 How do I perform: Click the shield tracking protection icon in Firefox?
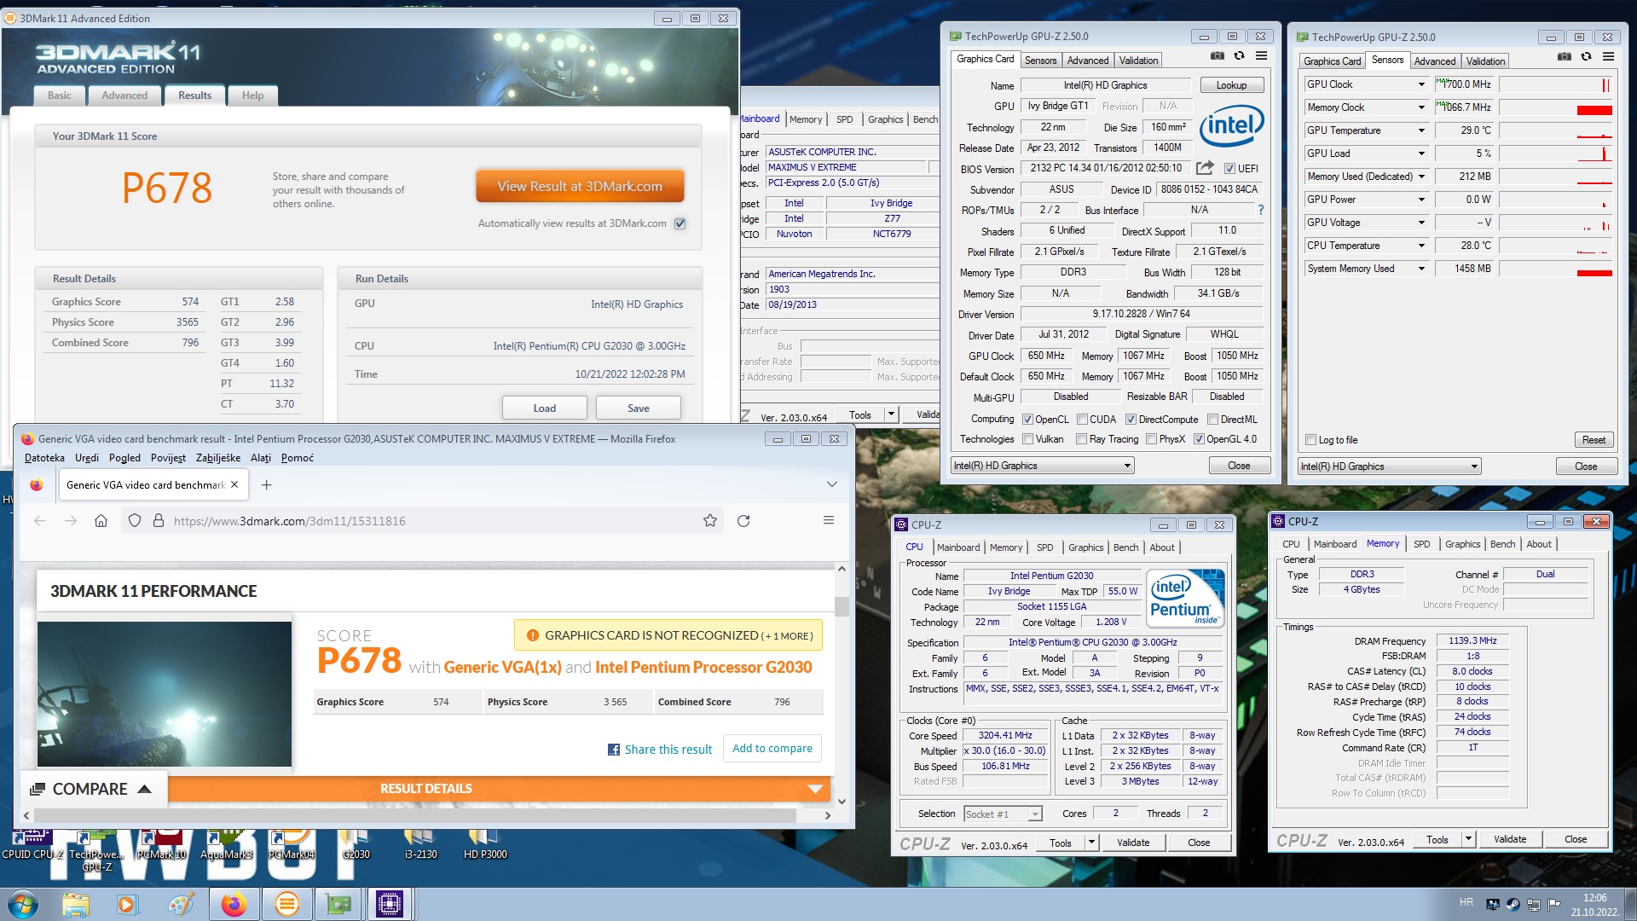pos(134,521)
